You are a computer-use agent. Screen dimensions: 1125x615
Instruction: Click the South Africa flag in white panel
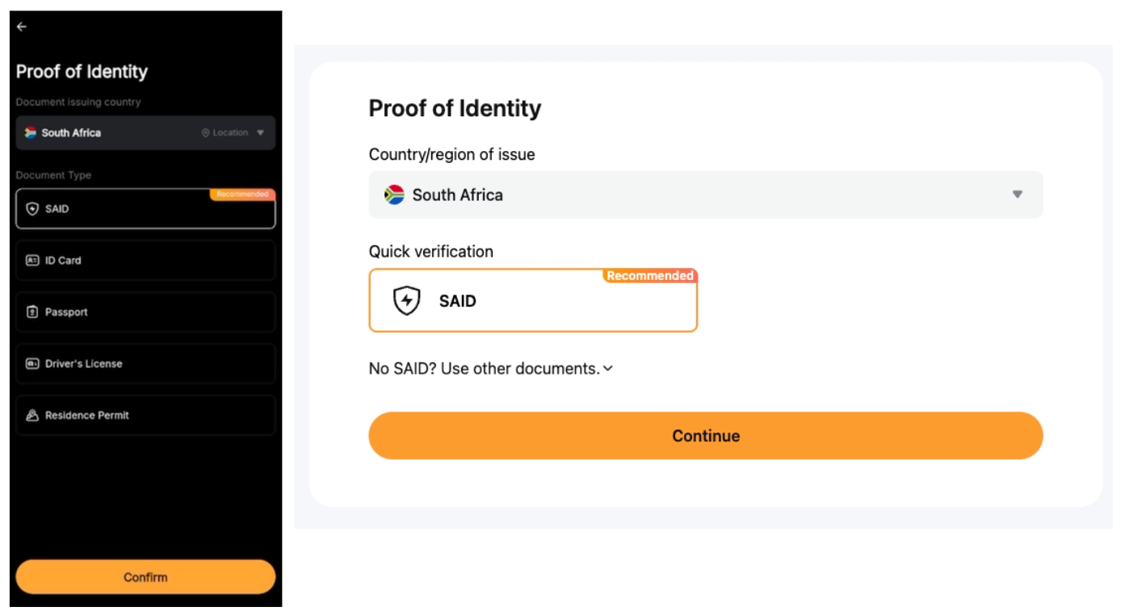tap(394, 195)
